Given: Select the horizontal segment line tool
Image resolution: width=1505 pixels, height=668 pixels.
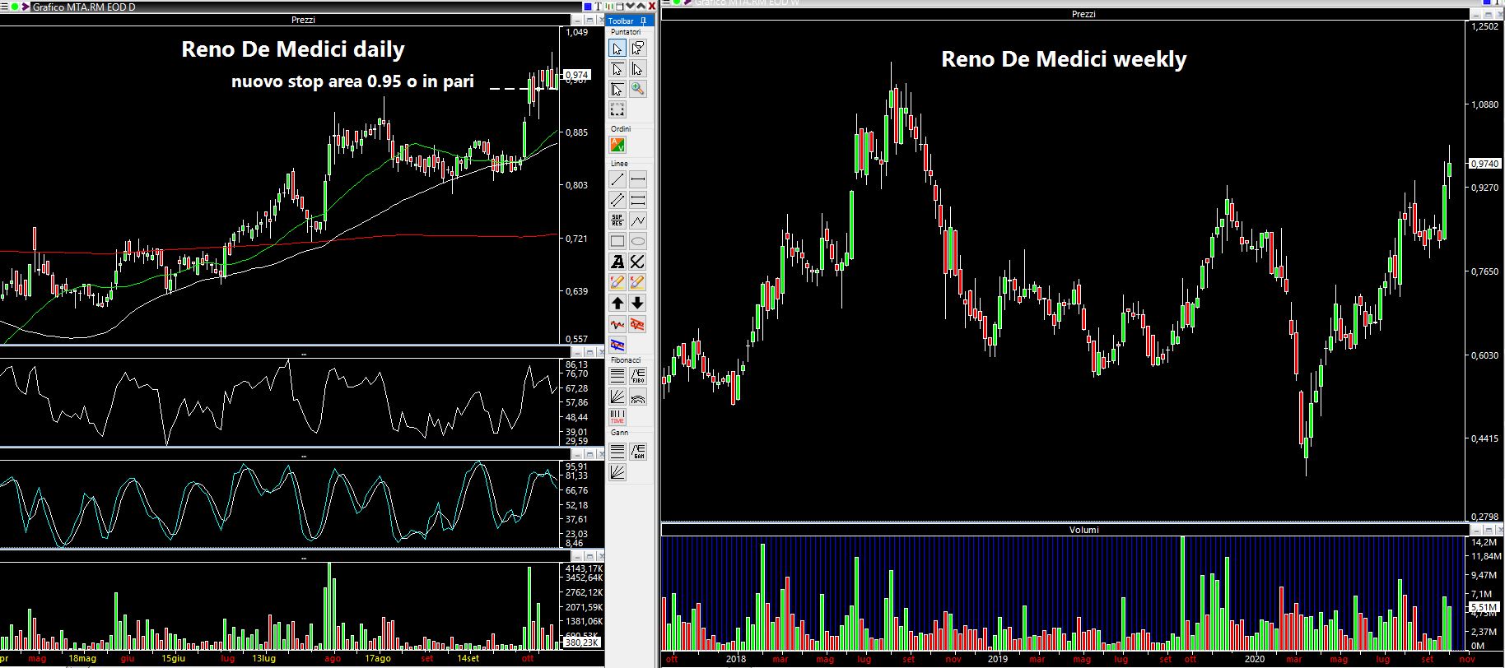Looking at the screenshot, I should click(638, 179).
